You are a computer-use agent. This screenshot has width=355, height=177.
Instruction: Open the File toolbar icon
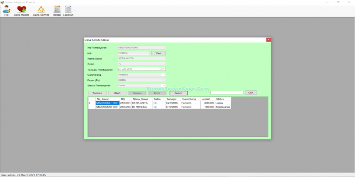coord(6,10)
